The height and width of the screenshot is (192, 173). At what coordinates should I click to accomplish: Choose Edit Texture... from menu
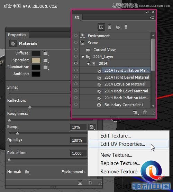(128, 136)
